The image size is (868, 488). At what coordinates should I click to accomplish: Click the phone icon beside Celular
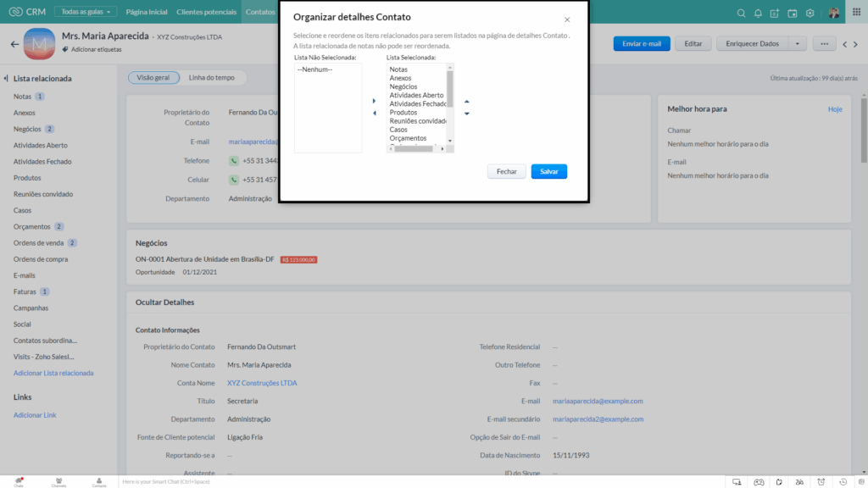pyautogui.click(x=234, y=180)
